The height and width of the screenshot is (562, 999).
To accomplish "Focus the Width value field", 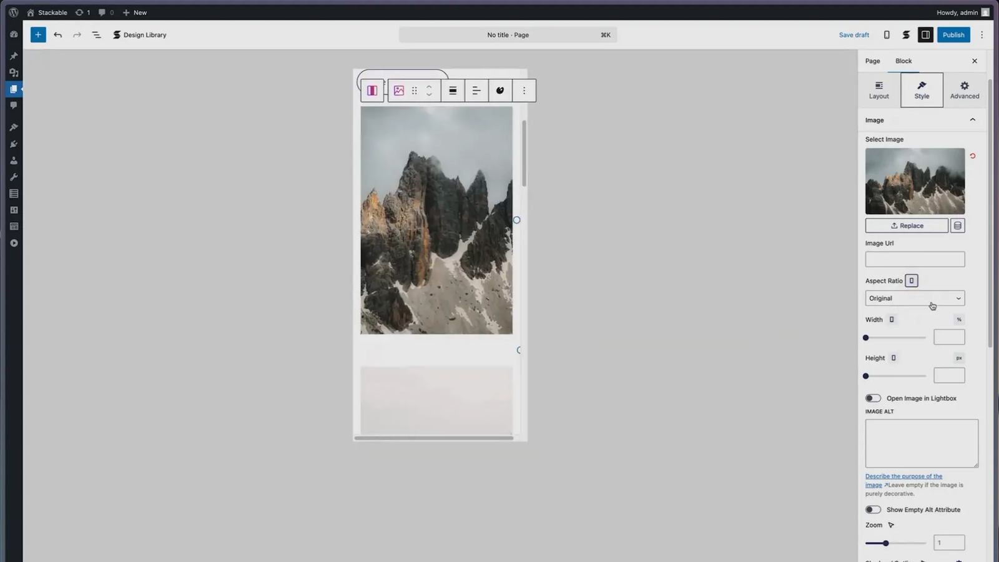I will point(949,337).
